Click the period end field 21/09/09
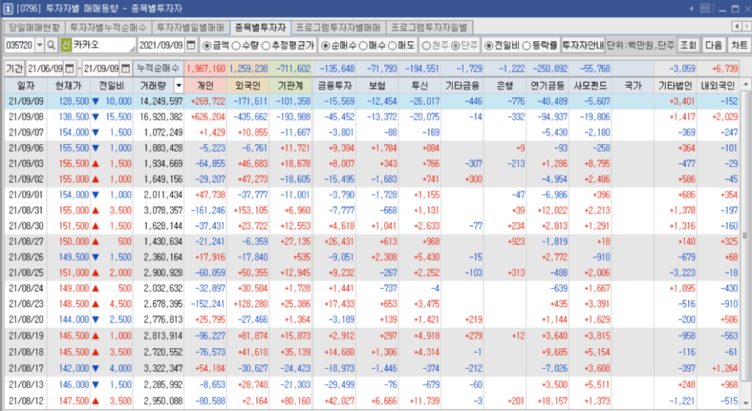 (x=101, y=68)
